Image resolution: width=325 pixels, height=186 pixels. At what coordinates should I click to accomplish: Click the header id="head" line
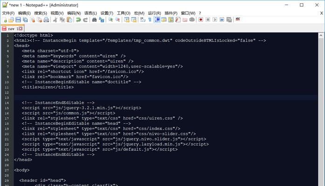pos(42,180)
